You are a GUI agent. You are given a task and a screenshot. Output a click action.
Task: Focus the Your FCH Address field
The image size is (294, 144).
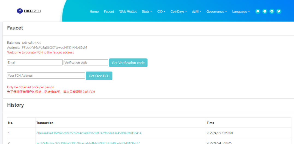(x=46, y=76)
